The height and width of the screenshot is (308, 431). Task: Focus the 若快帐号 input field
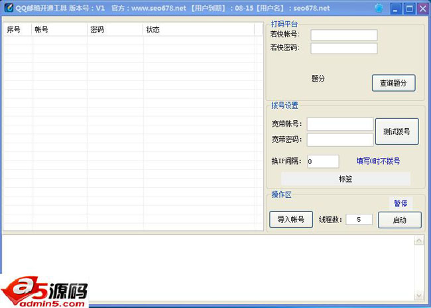click(344, 35)
